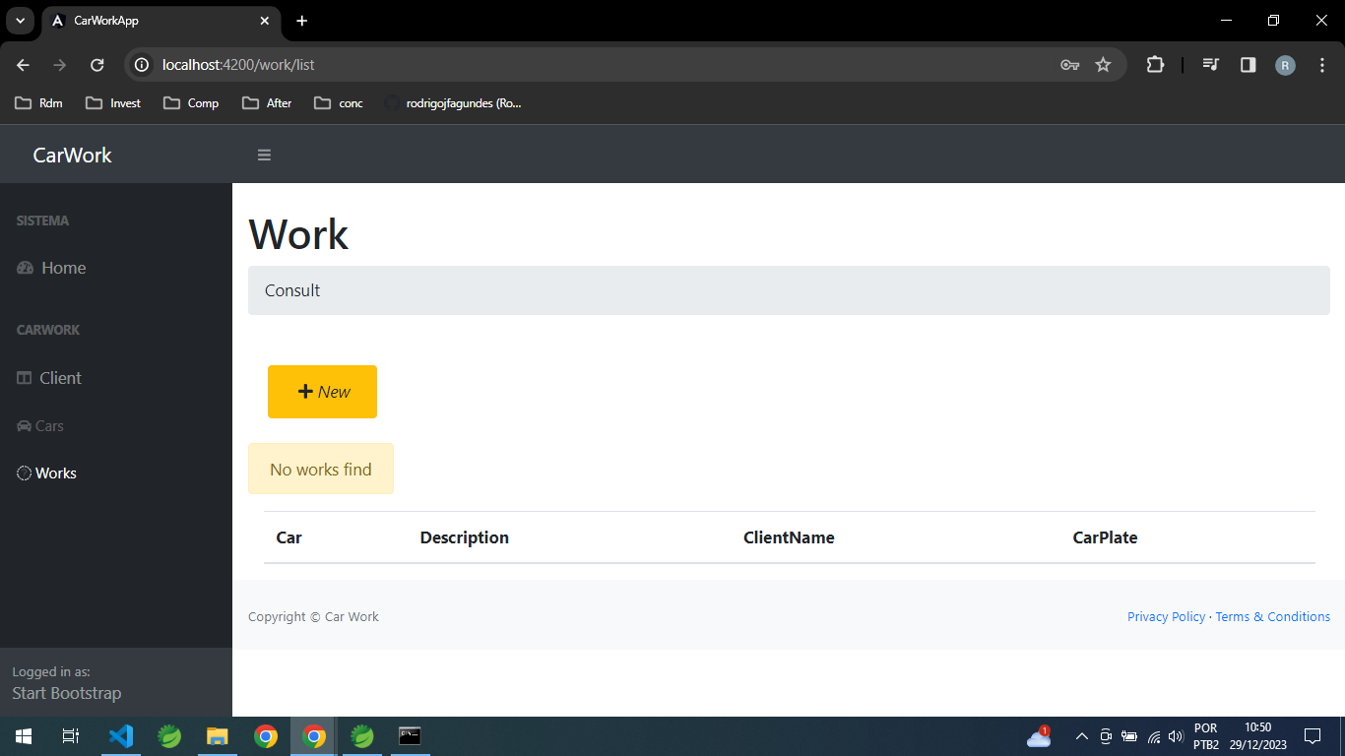1345x756 pixels.
Task: Toggle the Chrome side panel icon
Action: [x=1248, y=65]
